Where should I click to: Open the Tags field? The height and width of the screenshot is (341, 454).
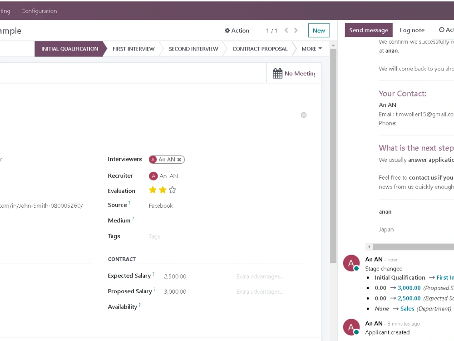pyautogui.click(x=227, y=236)
